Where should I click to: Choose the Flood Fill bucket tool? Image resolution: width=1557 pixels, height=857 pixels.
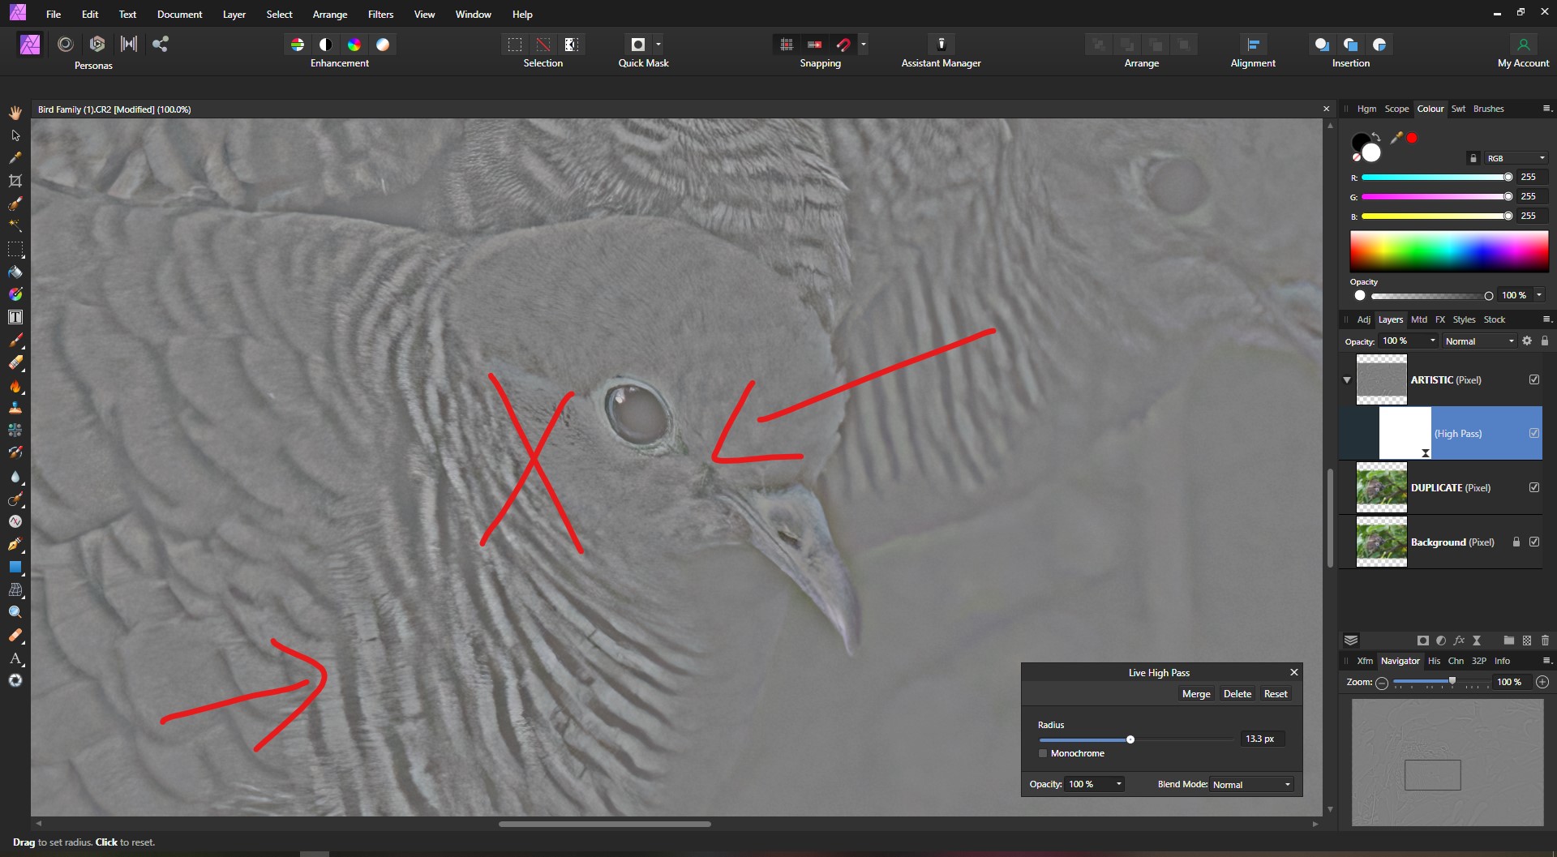point(15,272)
